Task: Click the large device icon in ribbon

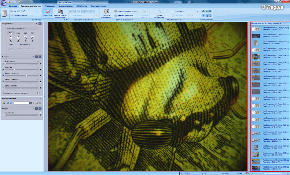Action: click(x=4, y=14)
